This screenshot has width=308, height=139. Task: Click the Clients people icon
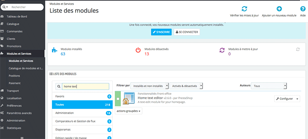[2, 39]
